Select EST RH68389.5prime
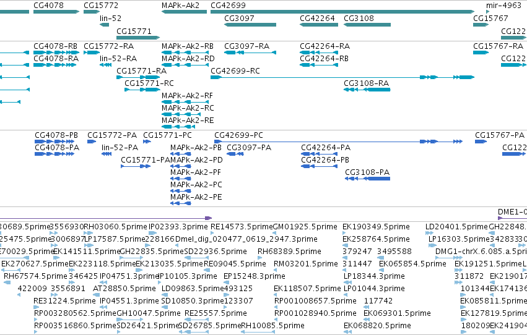This screenshot has width=527, height=335. pos(289,252)
